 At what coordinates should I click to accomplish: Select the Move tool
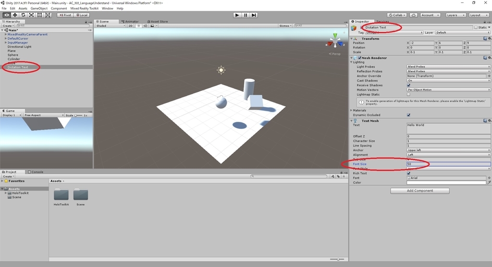pos(15,15)
